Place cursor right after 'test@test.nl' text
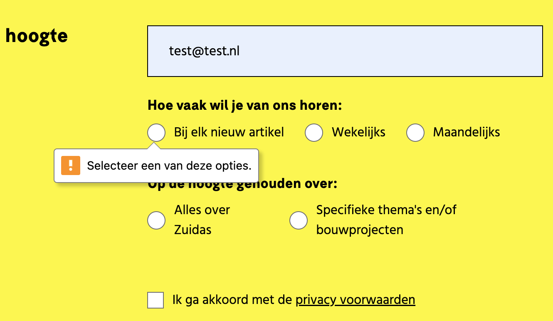 (240, 51)
